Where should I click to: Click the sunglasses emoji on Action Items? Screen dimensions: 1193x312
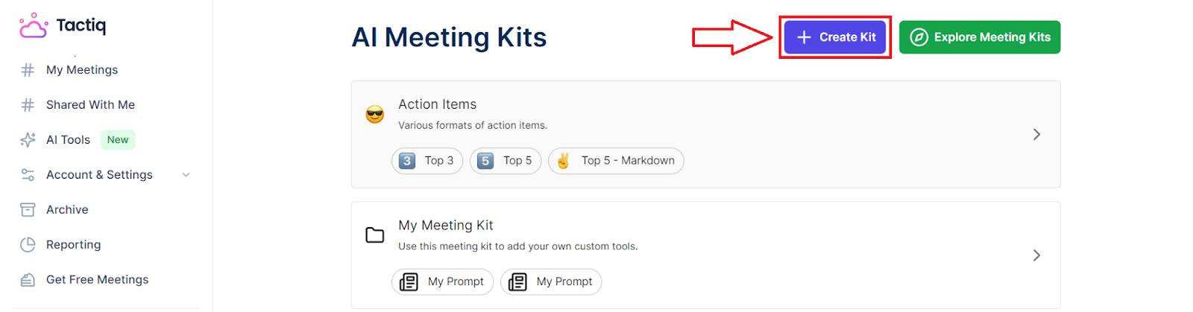coord(375,115)
